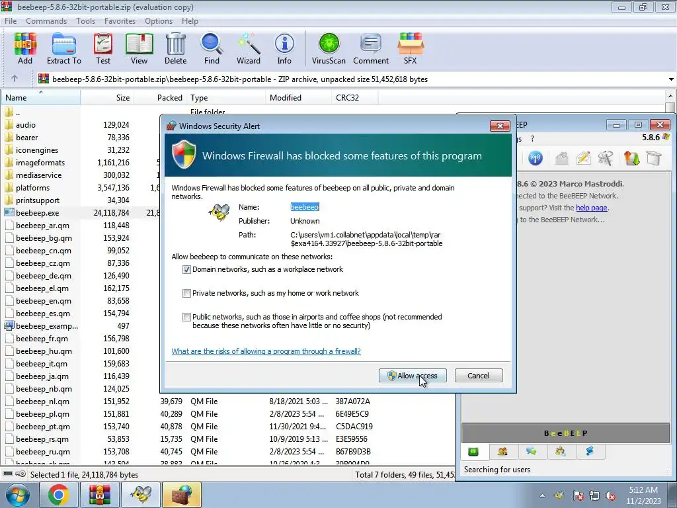Click the firewall taskbar button
This screenshot has height=508, width=677.
182,495
